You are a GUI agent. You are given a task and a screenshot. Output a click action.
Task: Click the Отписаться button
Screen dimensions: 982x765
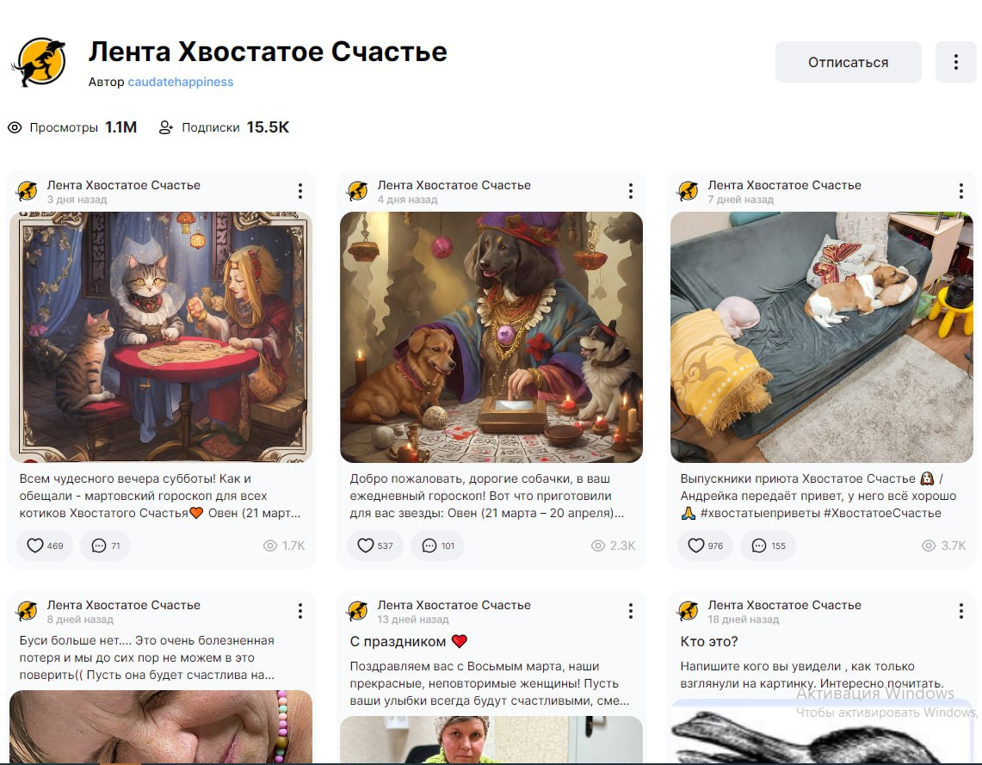(x=848, y=62)
